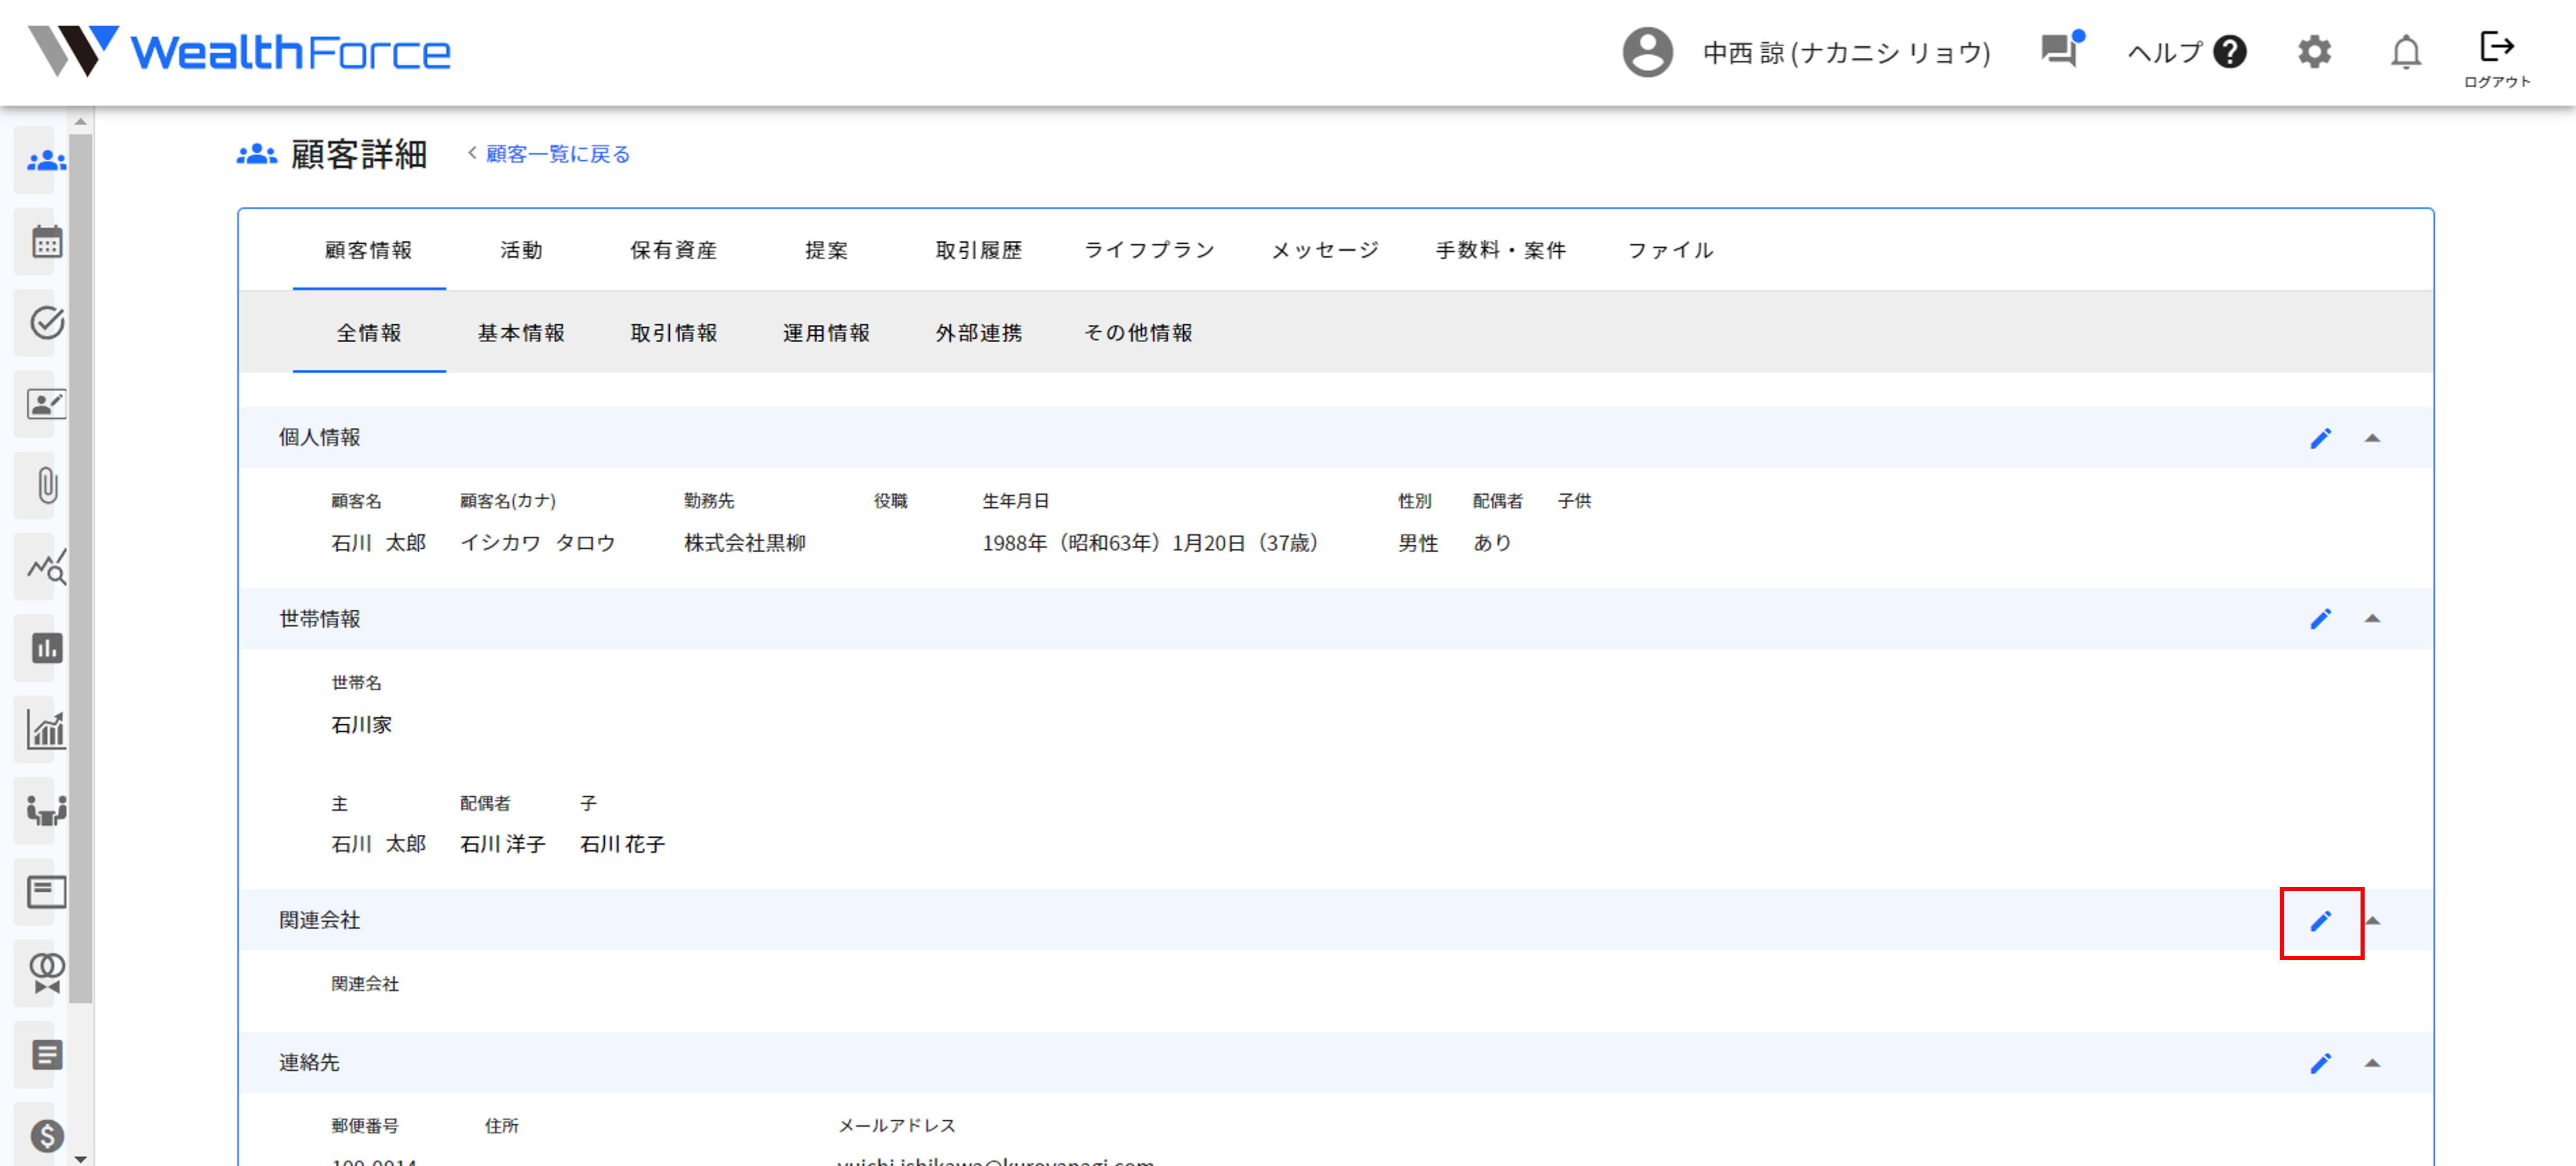The image size is (2576, 1166).
Task: Open the bar chart report sidebar icon
Action: (x=46, y=648)
